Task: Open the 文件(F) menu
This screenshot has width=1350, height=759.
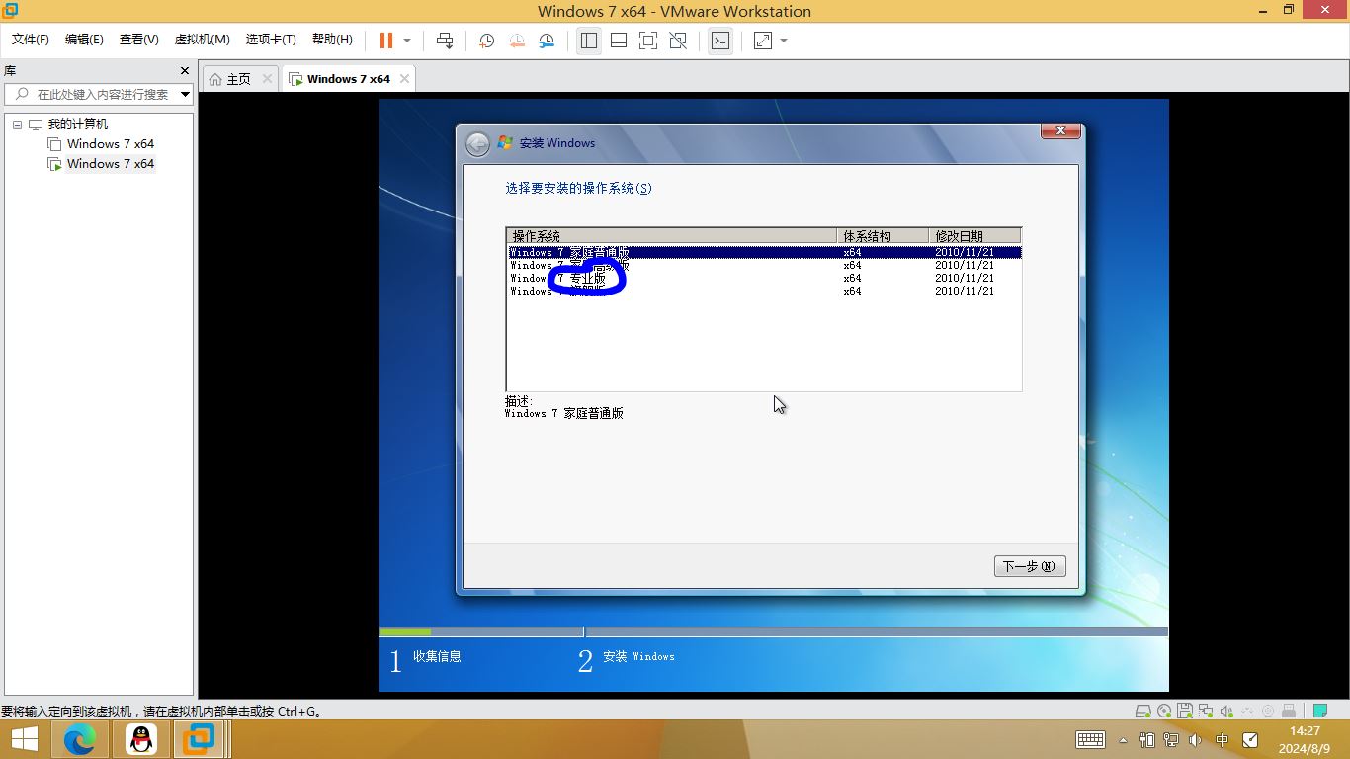Action: click(31, 40)
